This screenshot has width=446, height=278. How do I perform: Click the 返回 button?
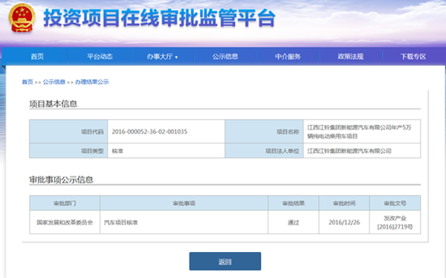(225, 261)
